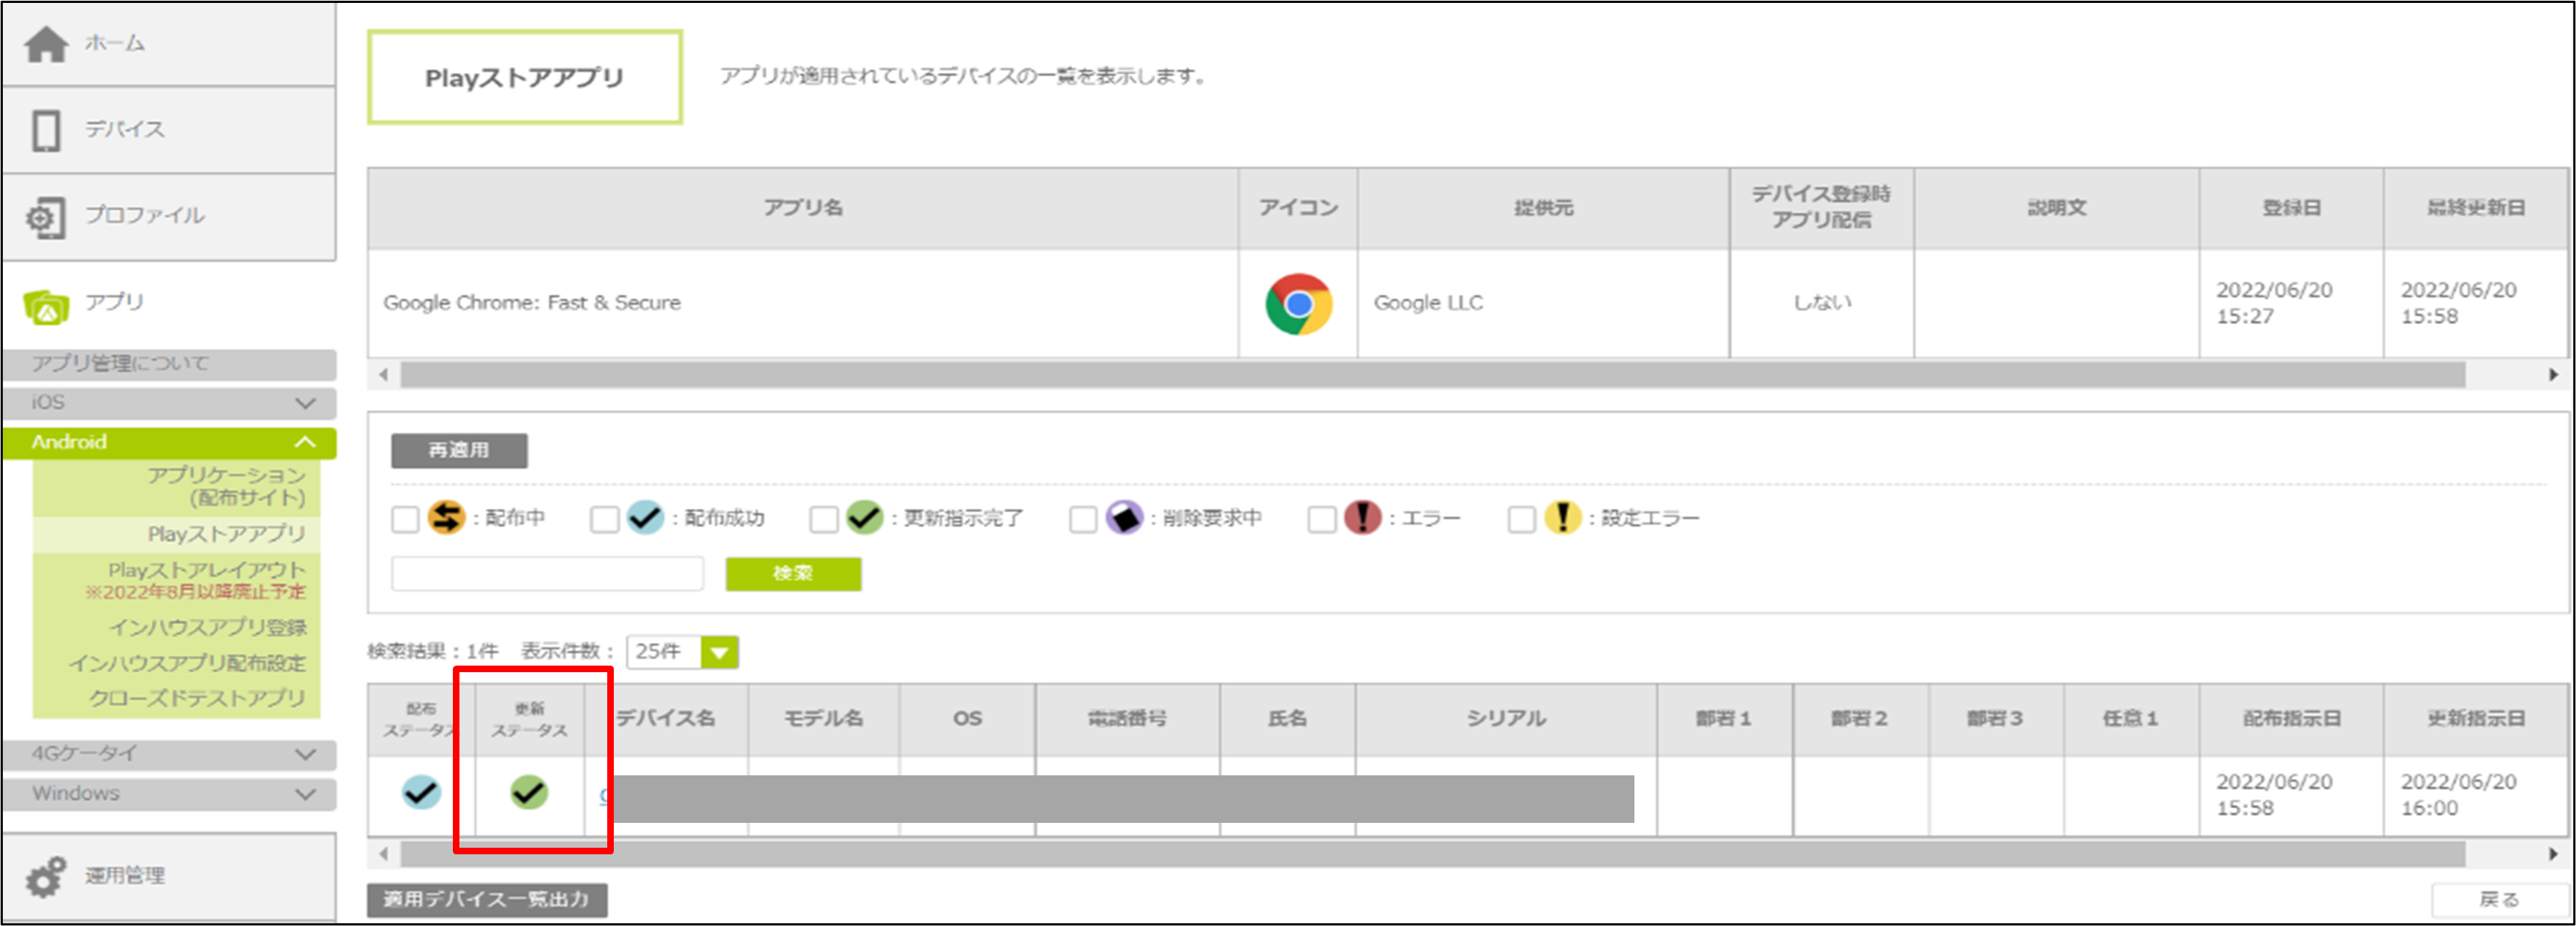
Task: Tick the エラー status filter checkbox
Action: 1321,519
